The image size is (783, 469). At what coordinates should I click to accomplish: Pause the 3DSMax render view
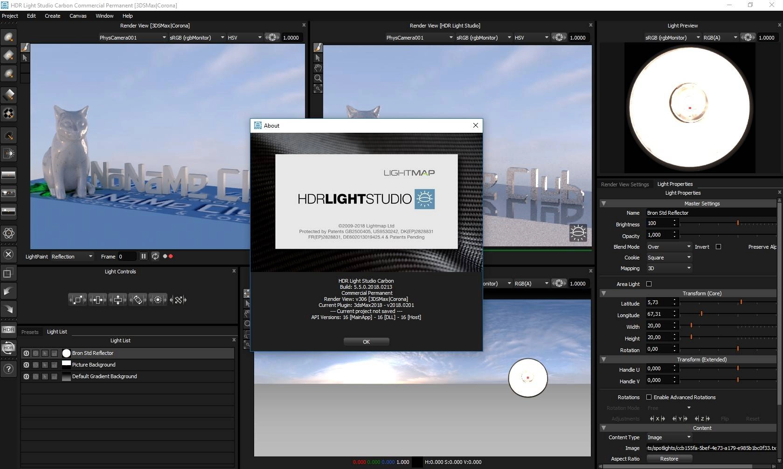[144, 256]
